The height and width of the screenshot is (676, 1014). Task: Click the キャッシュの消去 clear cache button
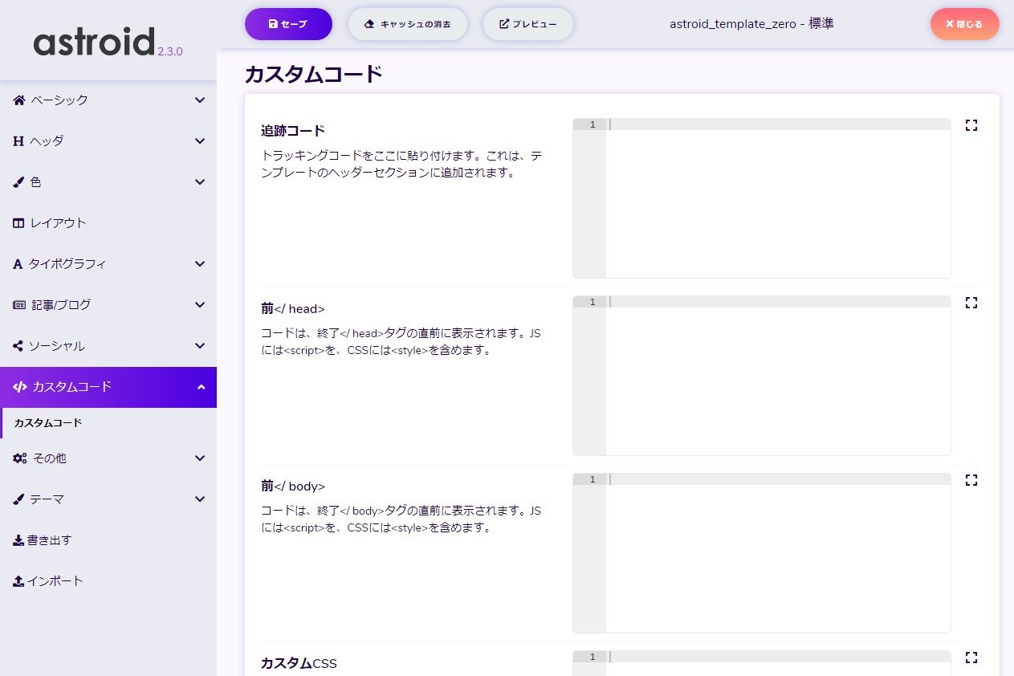[408, 24]
